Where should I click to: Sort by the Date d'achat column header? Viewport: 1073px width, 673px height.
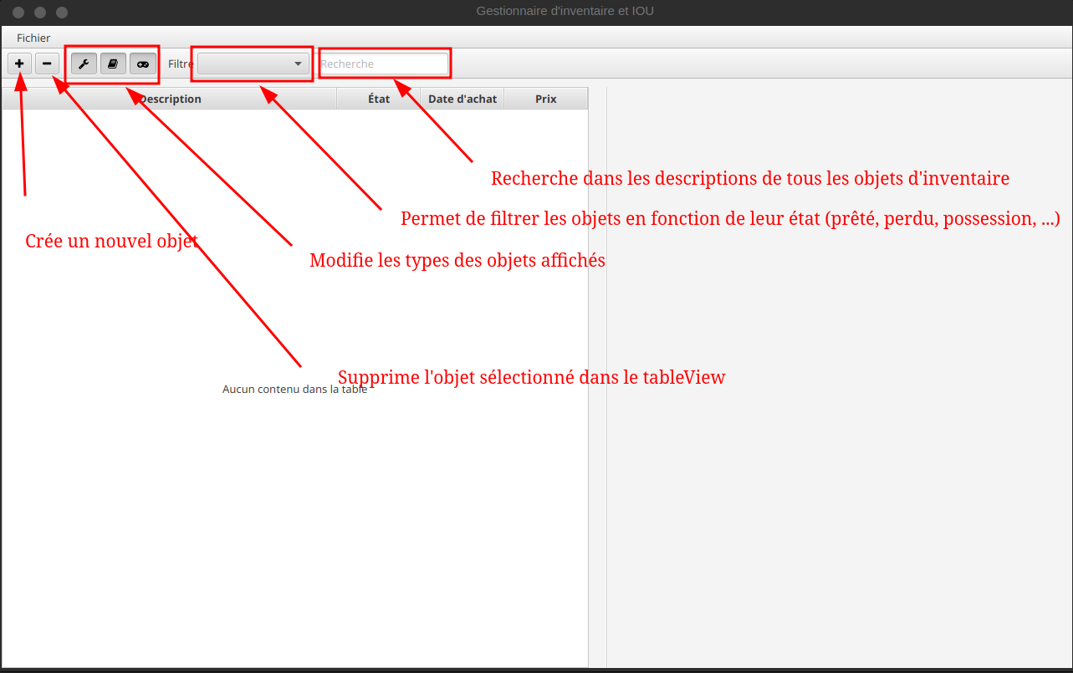pyautogui.click(x=462, y=99)
